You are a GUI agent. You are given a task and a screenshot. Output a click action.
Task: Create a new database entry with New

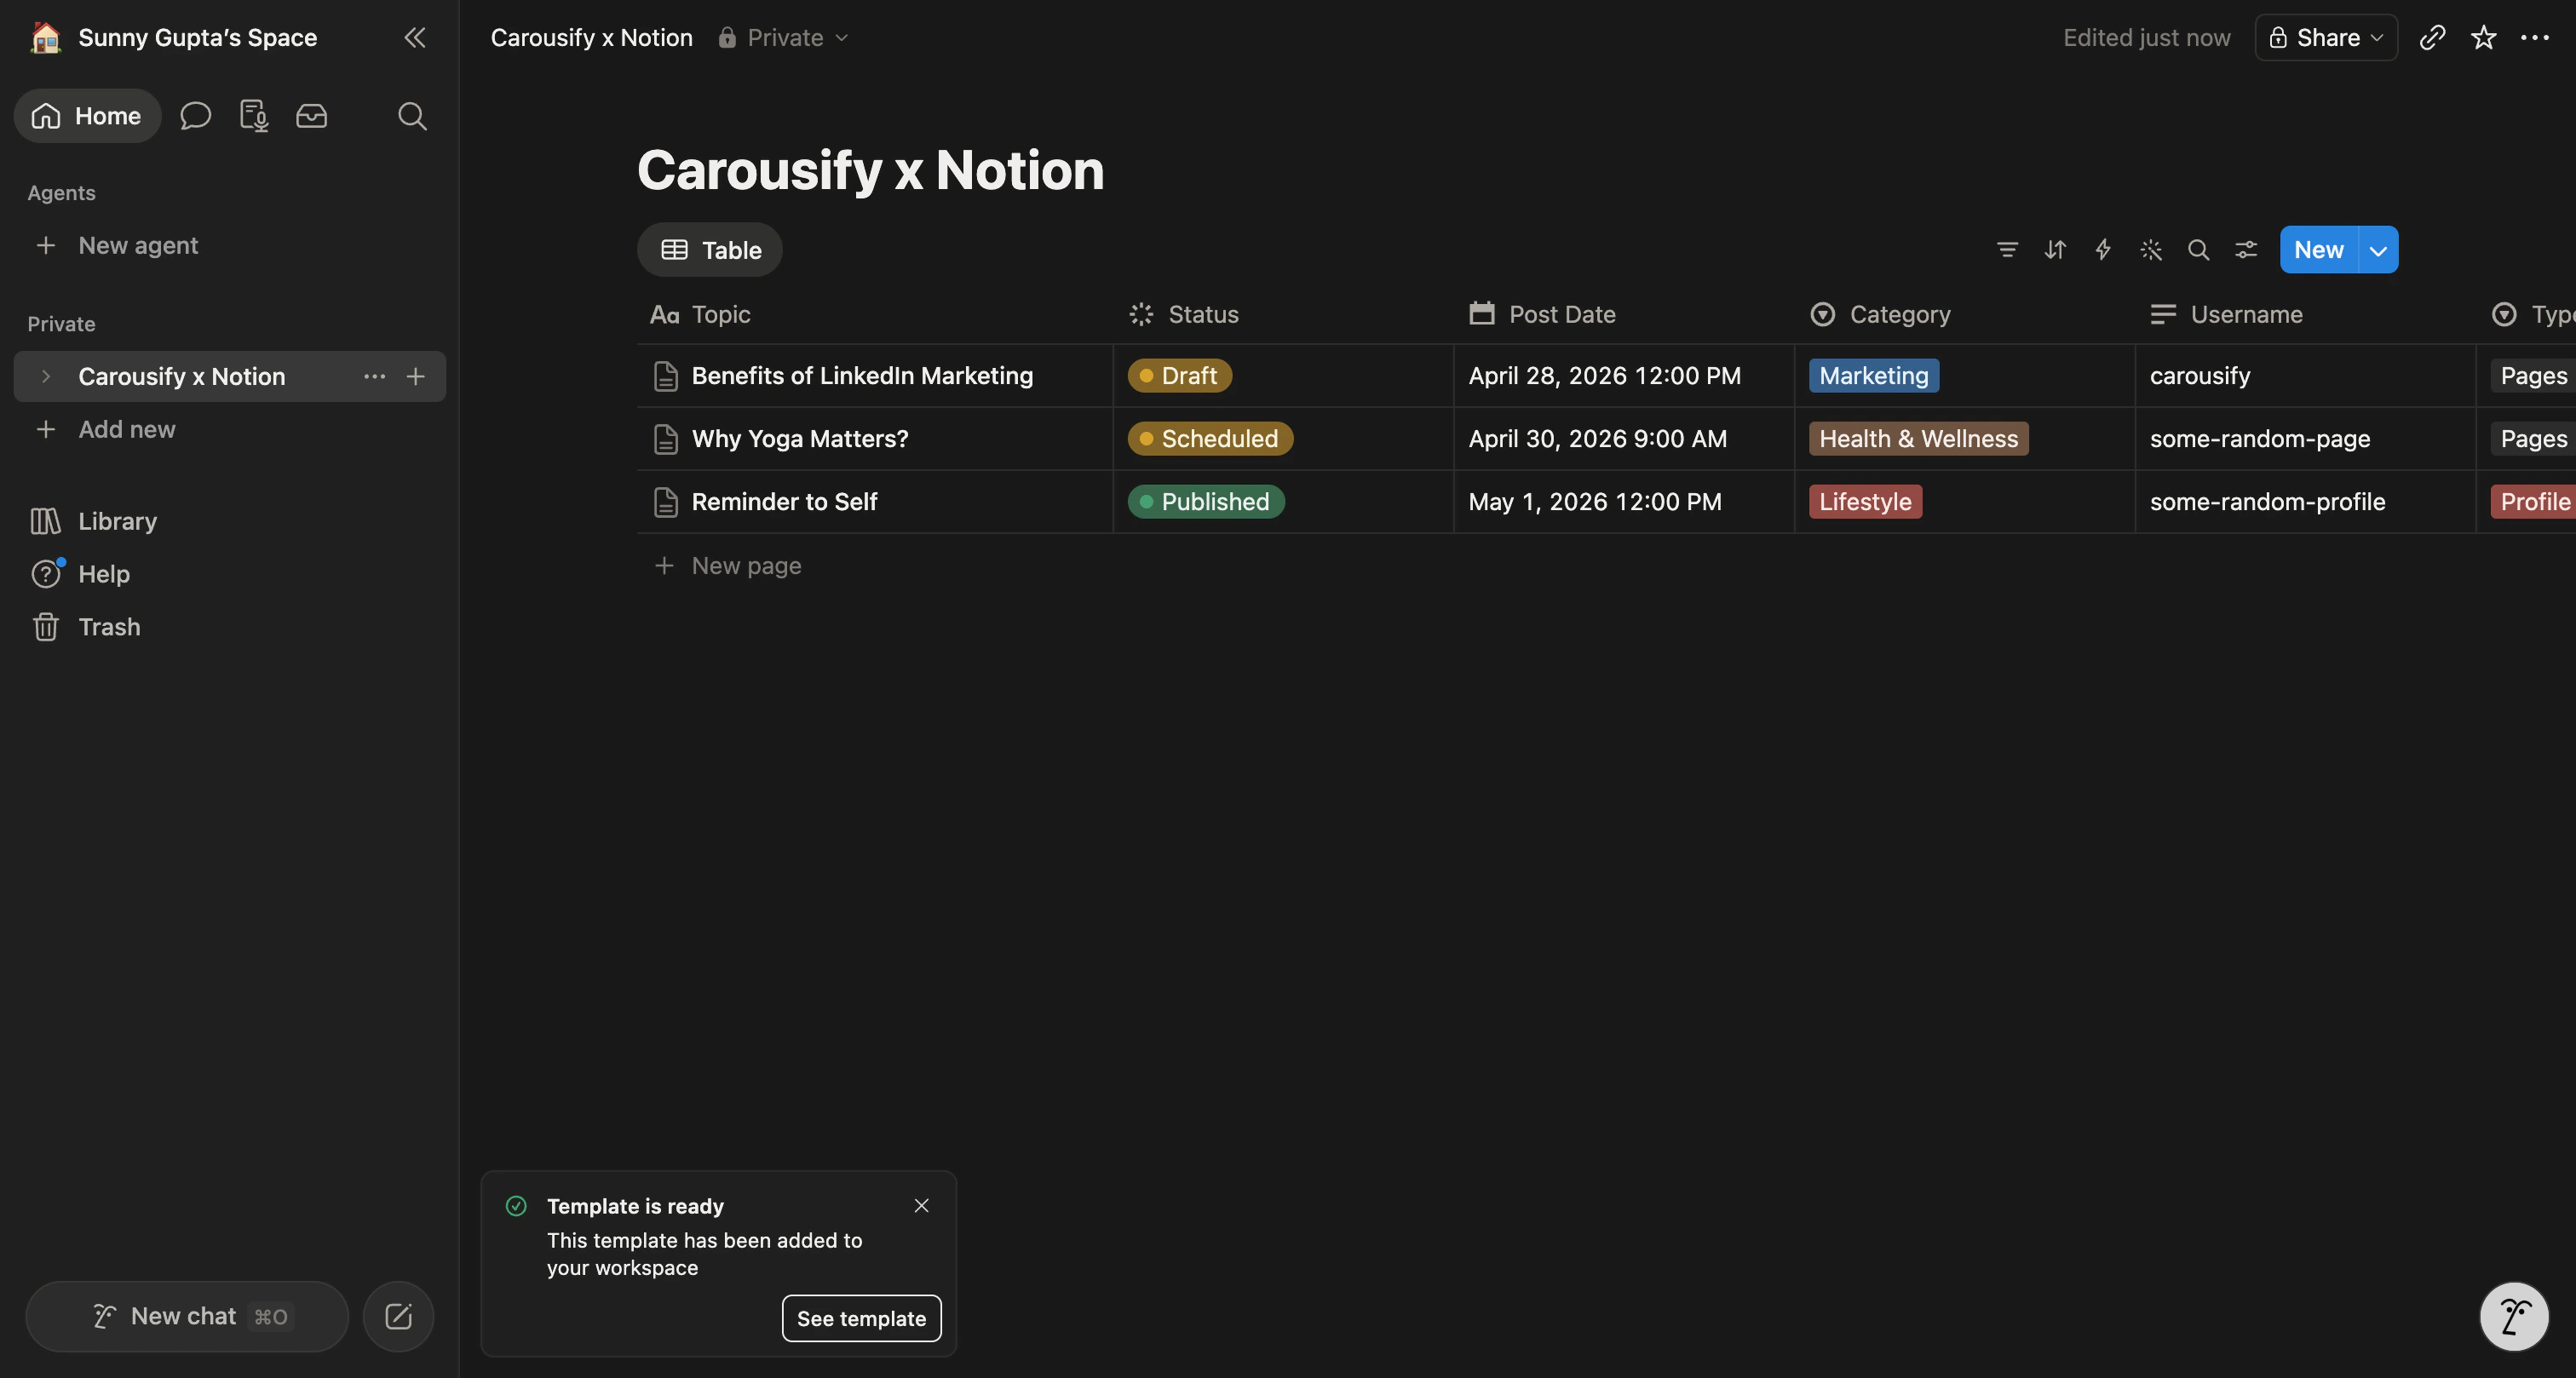coord(2319,250)
